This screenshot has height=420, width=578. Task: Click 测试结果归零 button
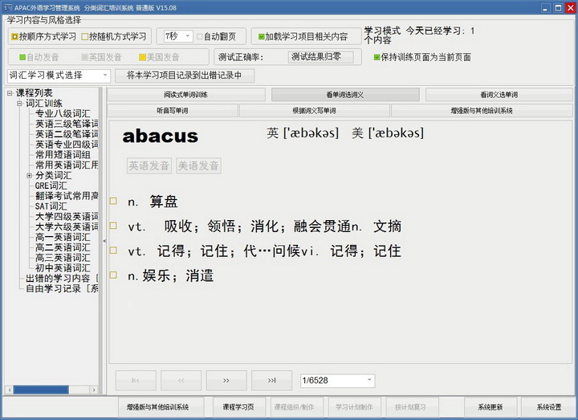(320, 57)
